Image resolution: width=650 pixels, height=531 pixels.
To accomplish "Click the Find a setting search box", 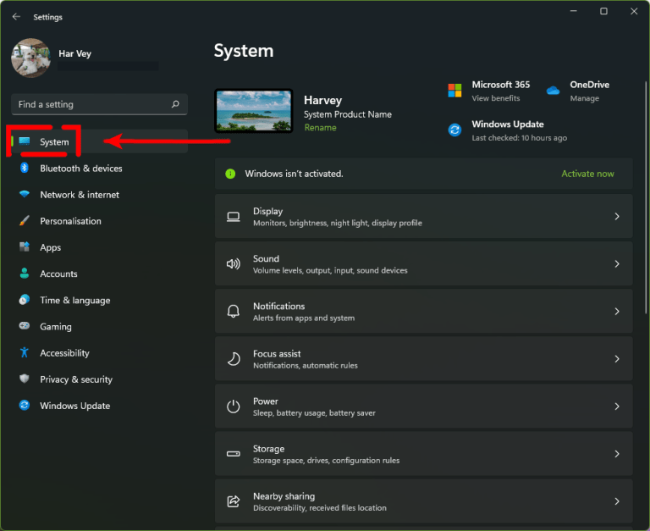I will click(100, 104).
